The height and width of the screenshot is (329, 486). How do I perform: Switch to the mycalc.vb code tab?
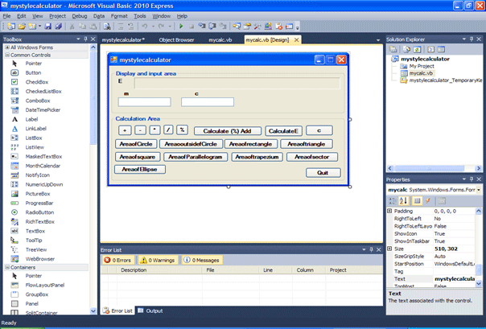220,40
